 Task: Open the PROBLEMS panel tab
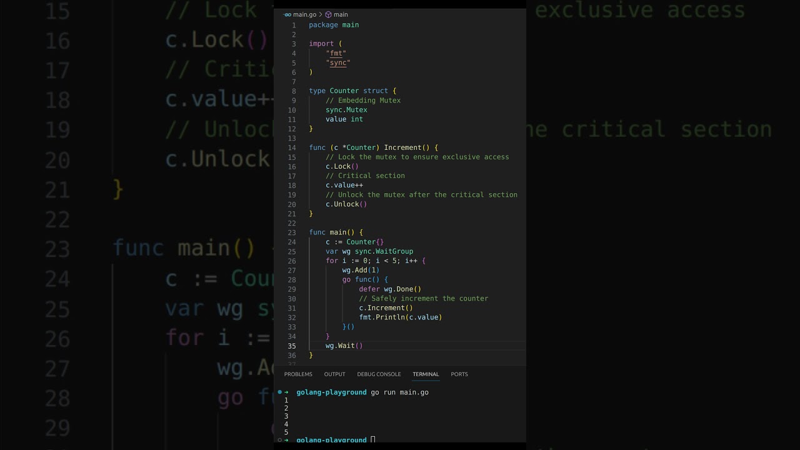click(x=298, y=374)
